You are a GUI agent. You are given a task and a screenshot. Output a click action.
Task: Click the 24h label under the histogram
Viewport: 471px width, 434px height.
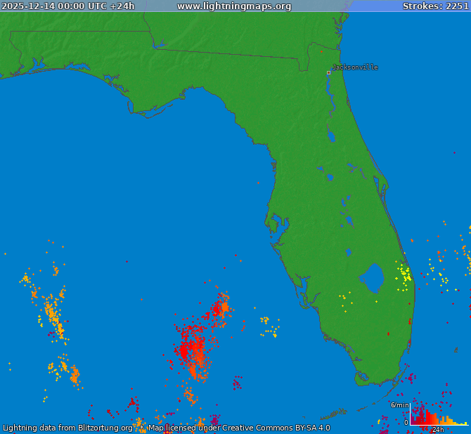(438, 430)
